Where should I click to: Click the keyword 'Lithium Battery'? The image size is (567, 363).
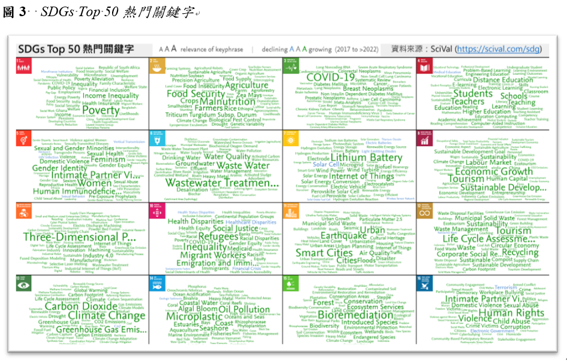(366, 158)
